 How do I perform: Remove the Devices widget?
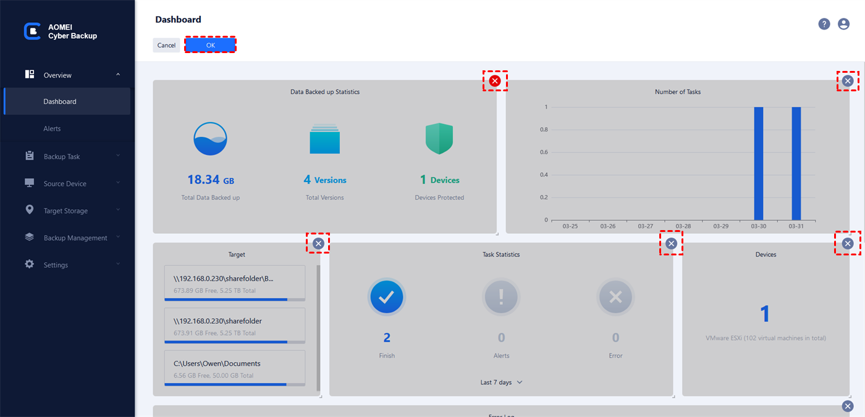848,244
